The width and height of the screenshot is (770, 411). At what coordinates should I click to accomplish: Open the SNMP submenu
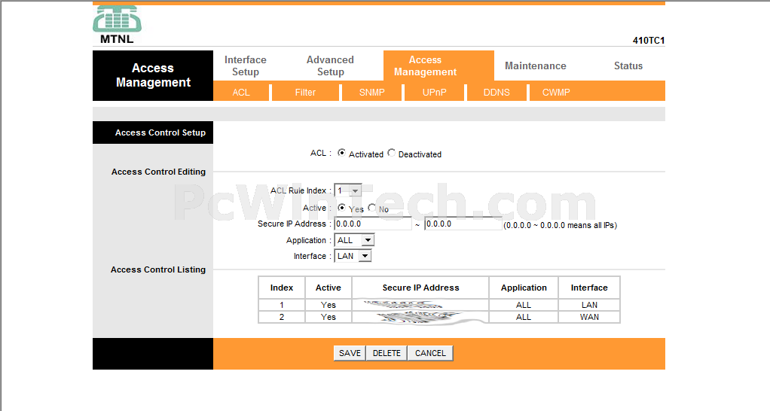(x=371, y=92)
